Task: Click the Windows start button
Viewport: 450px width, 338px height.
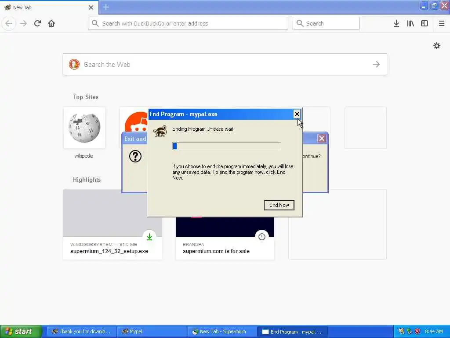Action: (x=21, y=331)
